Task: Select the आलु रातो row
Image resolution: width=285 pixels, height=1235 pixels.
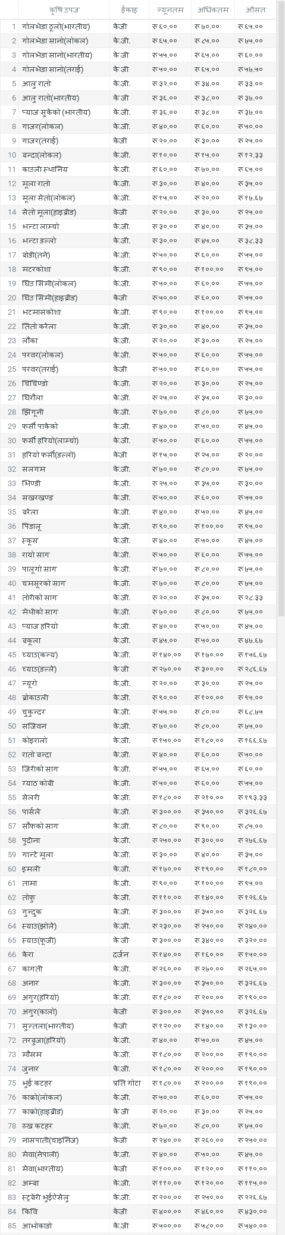Action: (x=139, y=83)
